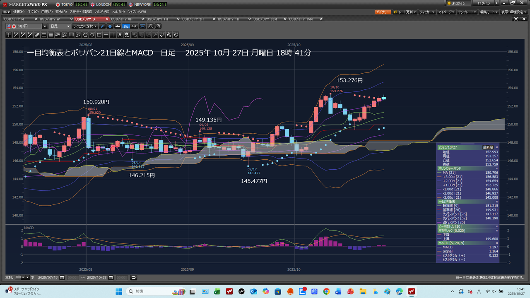
Task: Pick the eraser tool in drawing toolbar
Action: tap(162, 35)
